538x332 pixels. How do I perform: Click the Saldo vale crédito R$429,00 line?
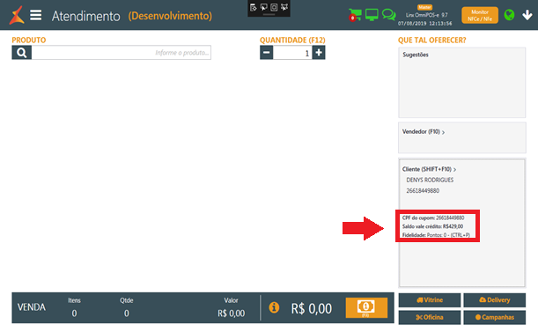[432, 226]
